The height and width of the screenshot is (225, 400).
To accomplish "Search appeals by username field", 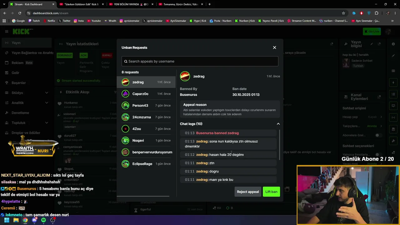I will [200, 61].
